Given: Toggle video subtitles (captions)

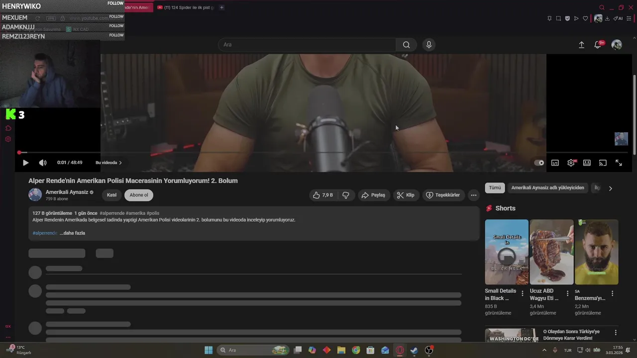Looking at the screenshot, I should (555, 163).
